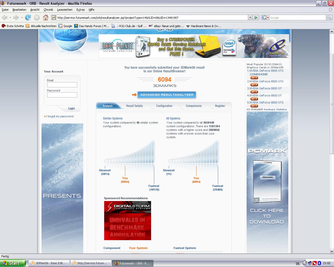Click Get It button under 8800 GTX
Viewport: 334px width, 267px height.
click(254, 85)
